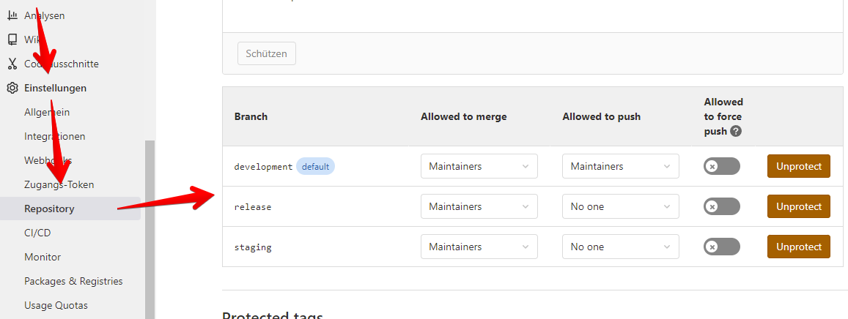This screenshot has height=319, width=848.
Task: Open Allowed to push dropdown for release
Action: point(621,207)
